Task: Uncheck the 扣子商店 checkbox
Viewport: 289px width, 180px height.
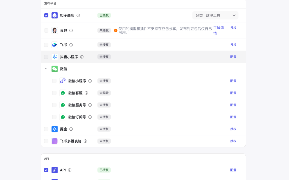Action: 46,15
